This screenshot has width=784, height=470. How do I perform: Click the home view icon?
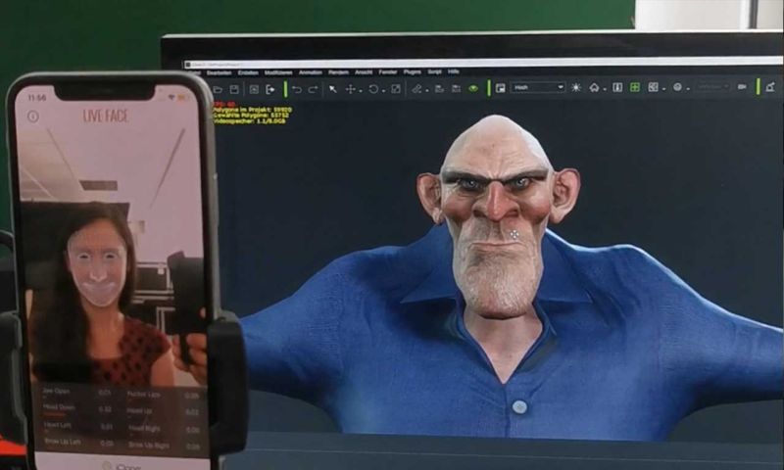(594, 87)
